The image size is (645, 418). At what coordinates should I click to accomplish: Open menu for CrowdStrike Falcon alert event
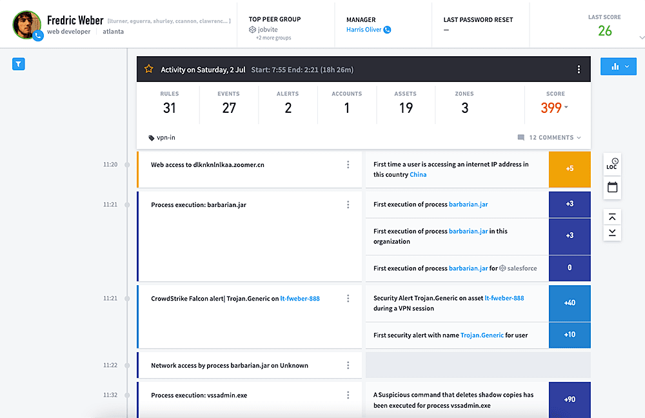(348, 298)
